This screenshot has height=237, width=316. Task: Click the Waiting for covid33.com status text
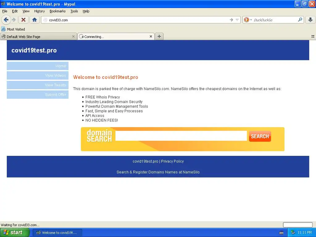pyautogui.click(x=20, y=225)
